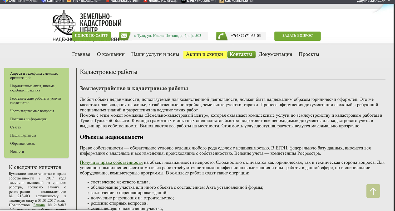Open sidebar link Геодезические работы и услуги геодезистов

[36, 101]
